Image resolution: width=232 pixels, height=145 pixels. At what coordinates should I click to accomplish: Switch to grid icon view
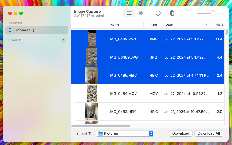(x=141, y=13)
